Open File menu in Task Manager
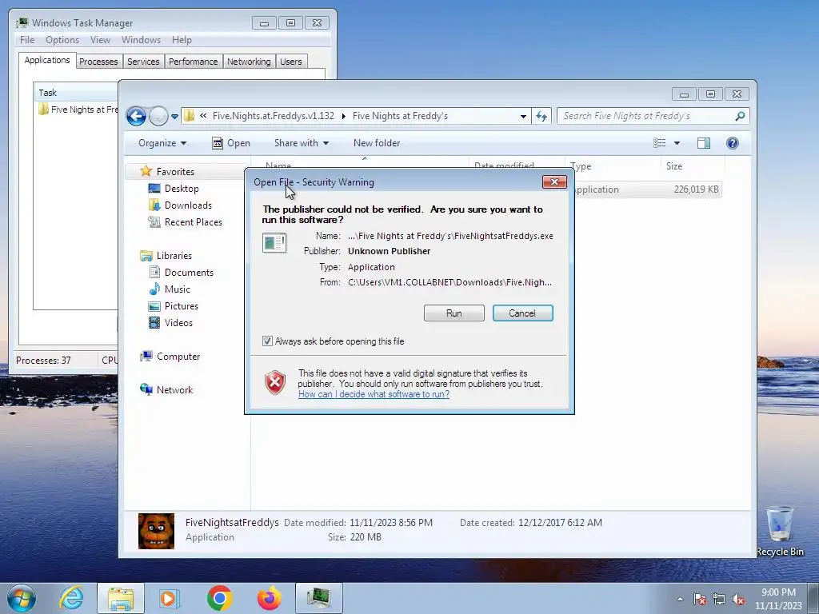 pyautogui.click(x=27, y=40)
